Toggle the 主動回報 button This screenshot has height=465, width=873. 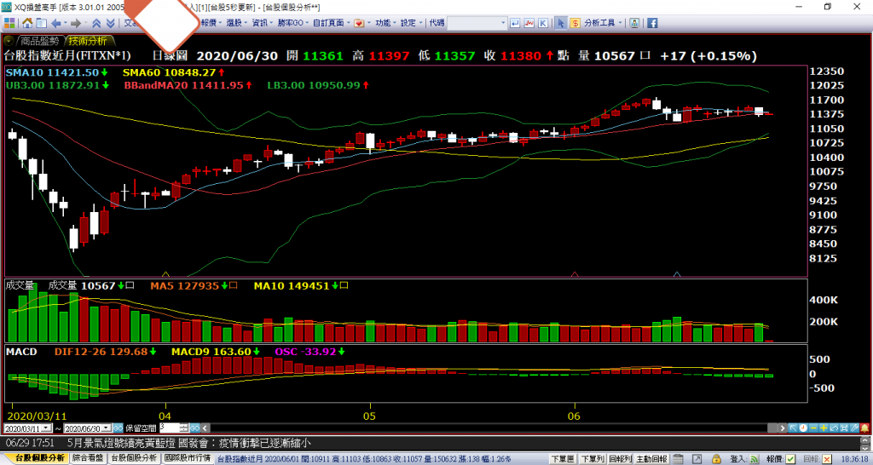(x=650, y=458)
